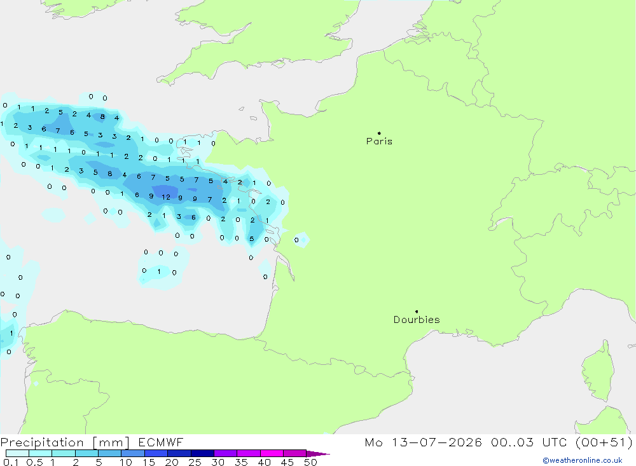Click the over-50 arrow tip of legend
Image resolution: width=636 pixels, height=466 pixels.
pyautogui.click(x=318, y=453)
